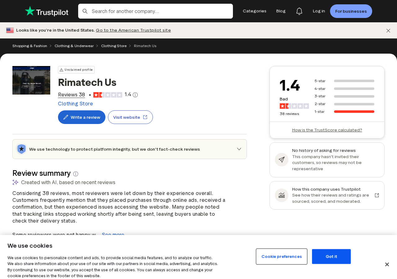Go to the American Trustpilot site
The width and height of the screenshot is (397, 279).
pos(133,30)
